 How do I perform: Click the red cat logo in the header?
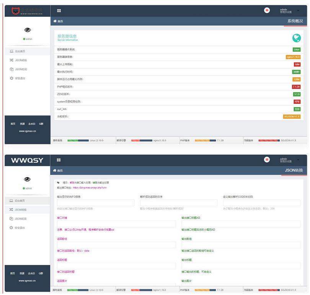coord(15,11)
